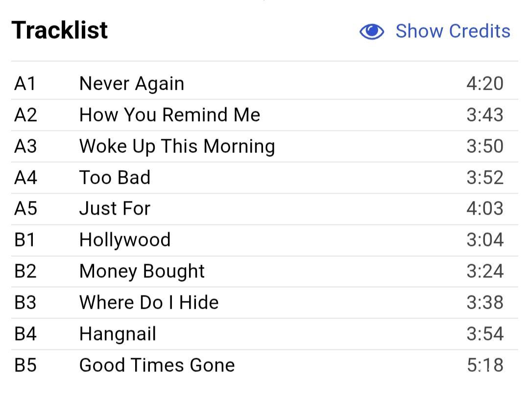Click the eye icon beside Show Credits

pyautogui.click(x=371, y=32)
